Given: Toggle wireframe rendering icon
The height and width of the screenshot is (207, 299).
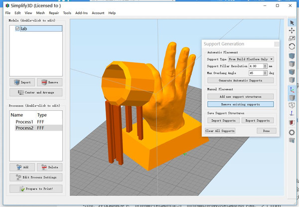Looking at the screenshot, I should point(292,105).
